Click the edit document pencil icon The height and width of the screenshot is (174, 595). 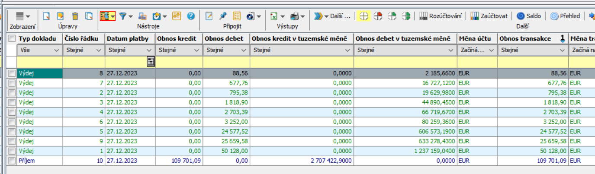(x=61, y=16)
